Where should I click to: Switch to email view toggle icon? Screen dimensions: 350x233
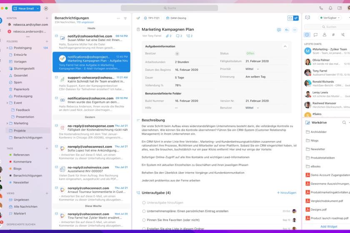coord(290,18)
